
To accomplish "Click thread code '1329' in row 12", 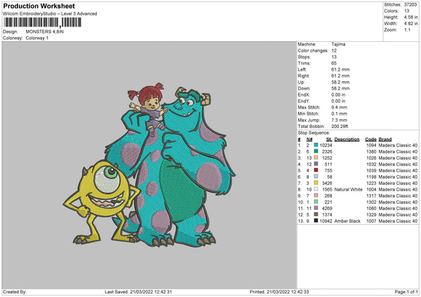I will (371, 215).
